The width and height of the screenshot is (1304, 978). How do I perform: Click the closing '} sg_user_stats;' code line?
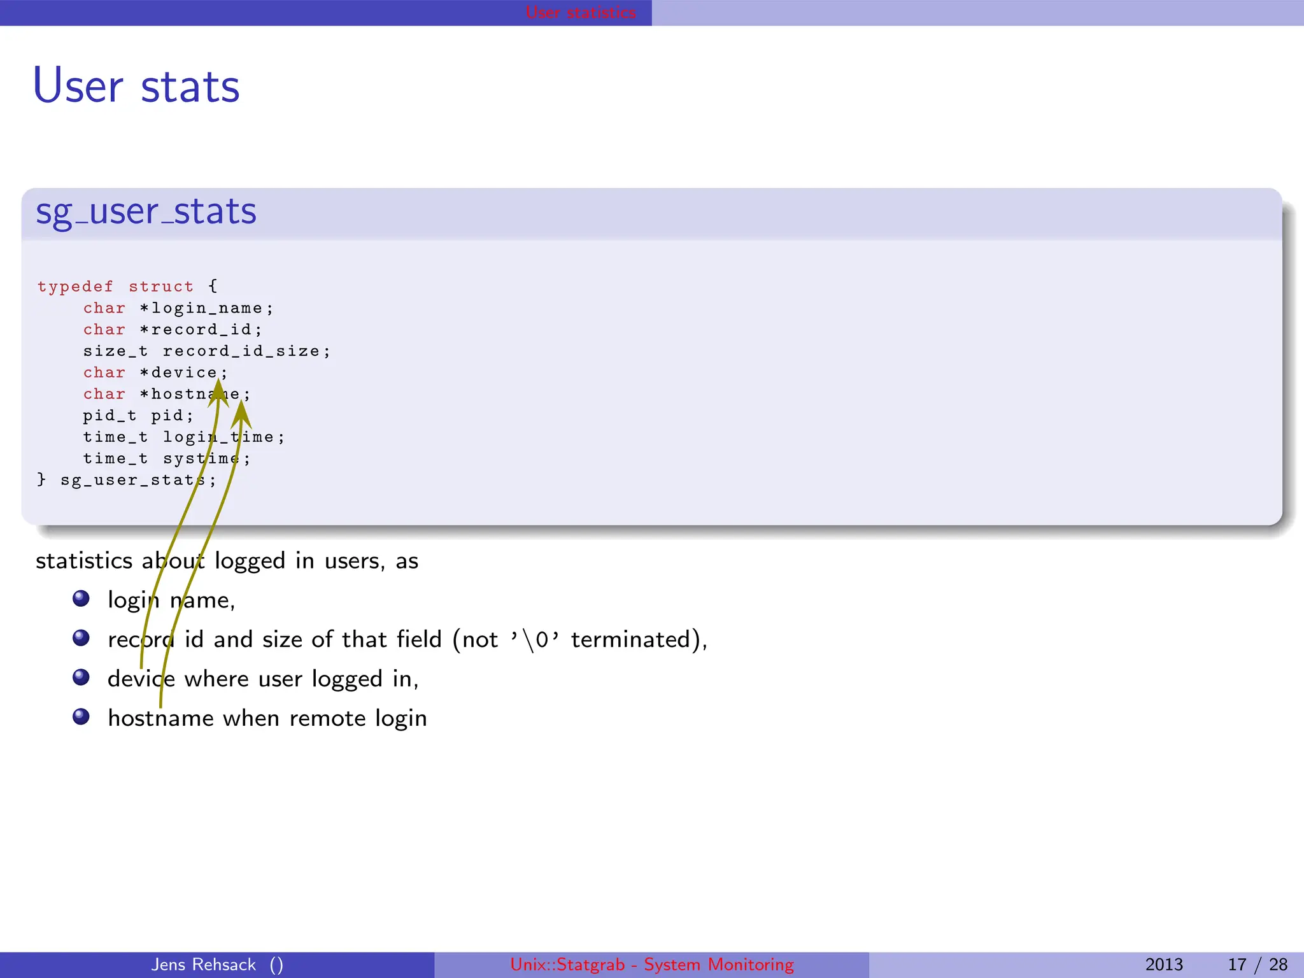click(127, 479)
